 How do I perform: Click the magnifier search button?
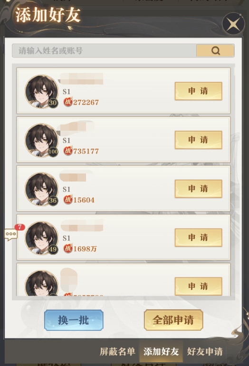[x=215, y=50]
